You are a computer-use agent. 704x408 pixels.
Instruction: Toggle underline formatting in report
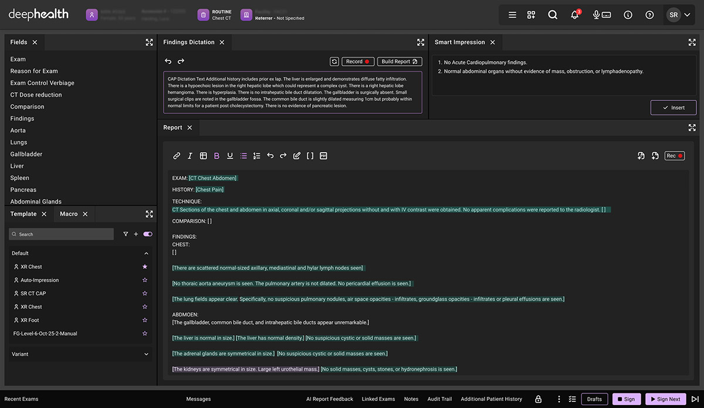[x=230, y=156]
